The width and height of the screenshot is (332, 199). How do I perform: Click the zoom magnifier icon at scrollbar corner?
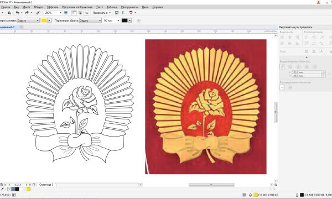[276, 185]
